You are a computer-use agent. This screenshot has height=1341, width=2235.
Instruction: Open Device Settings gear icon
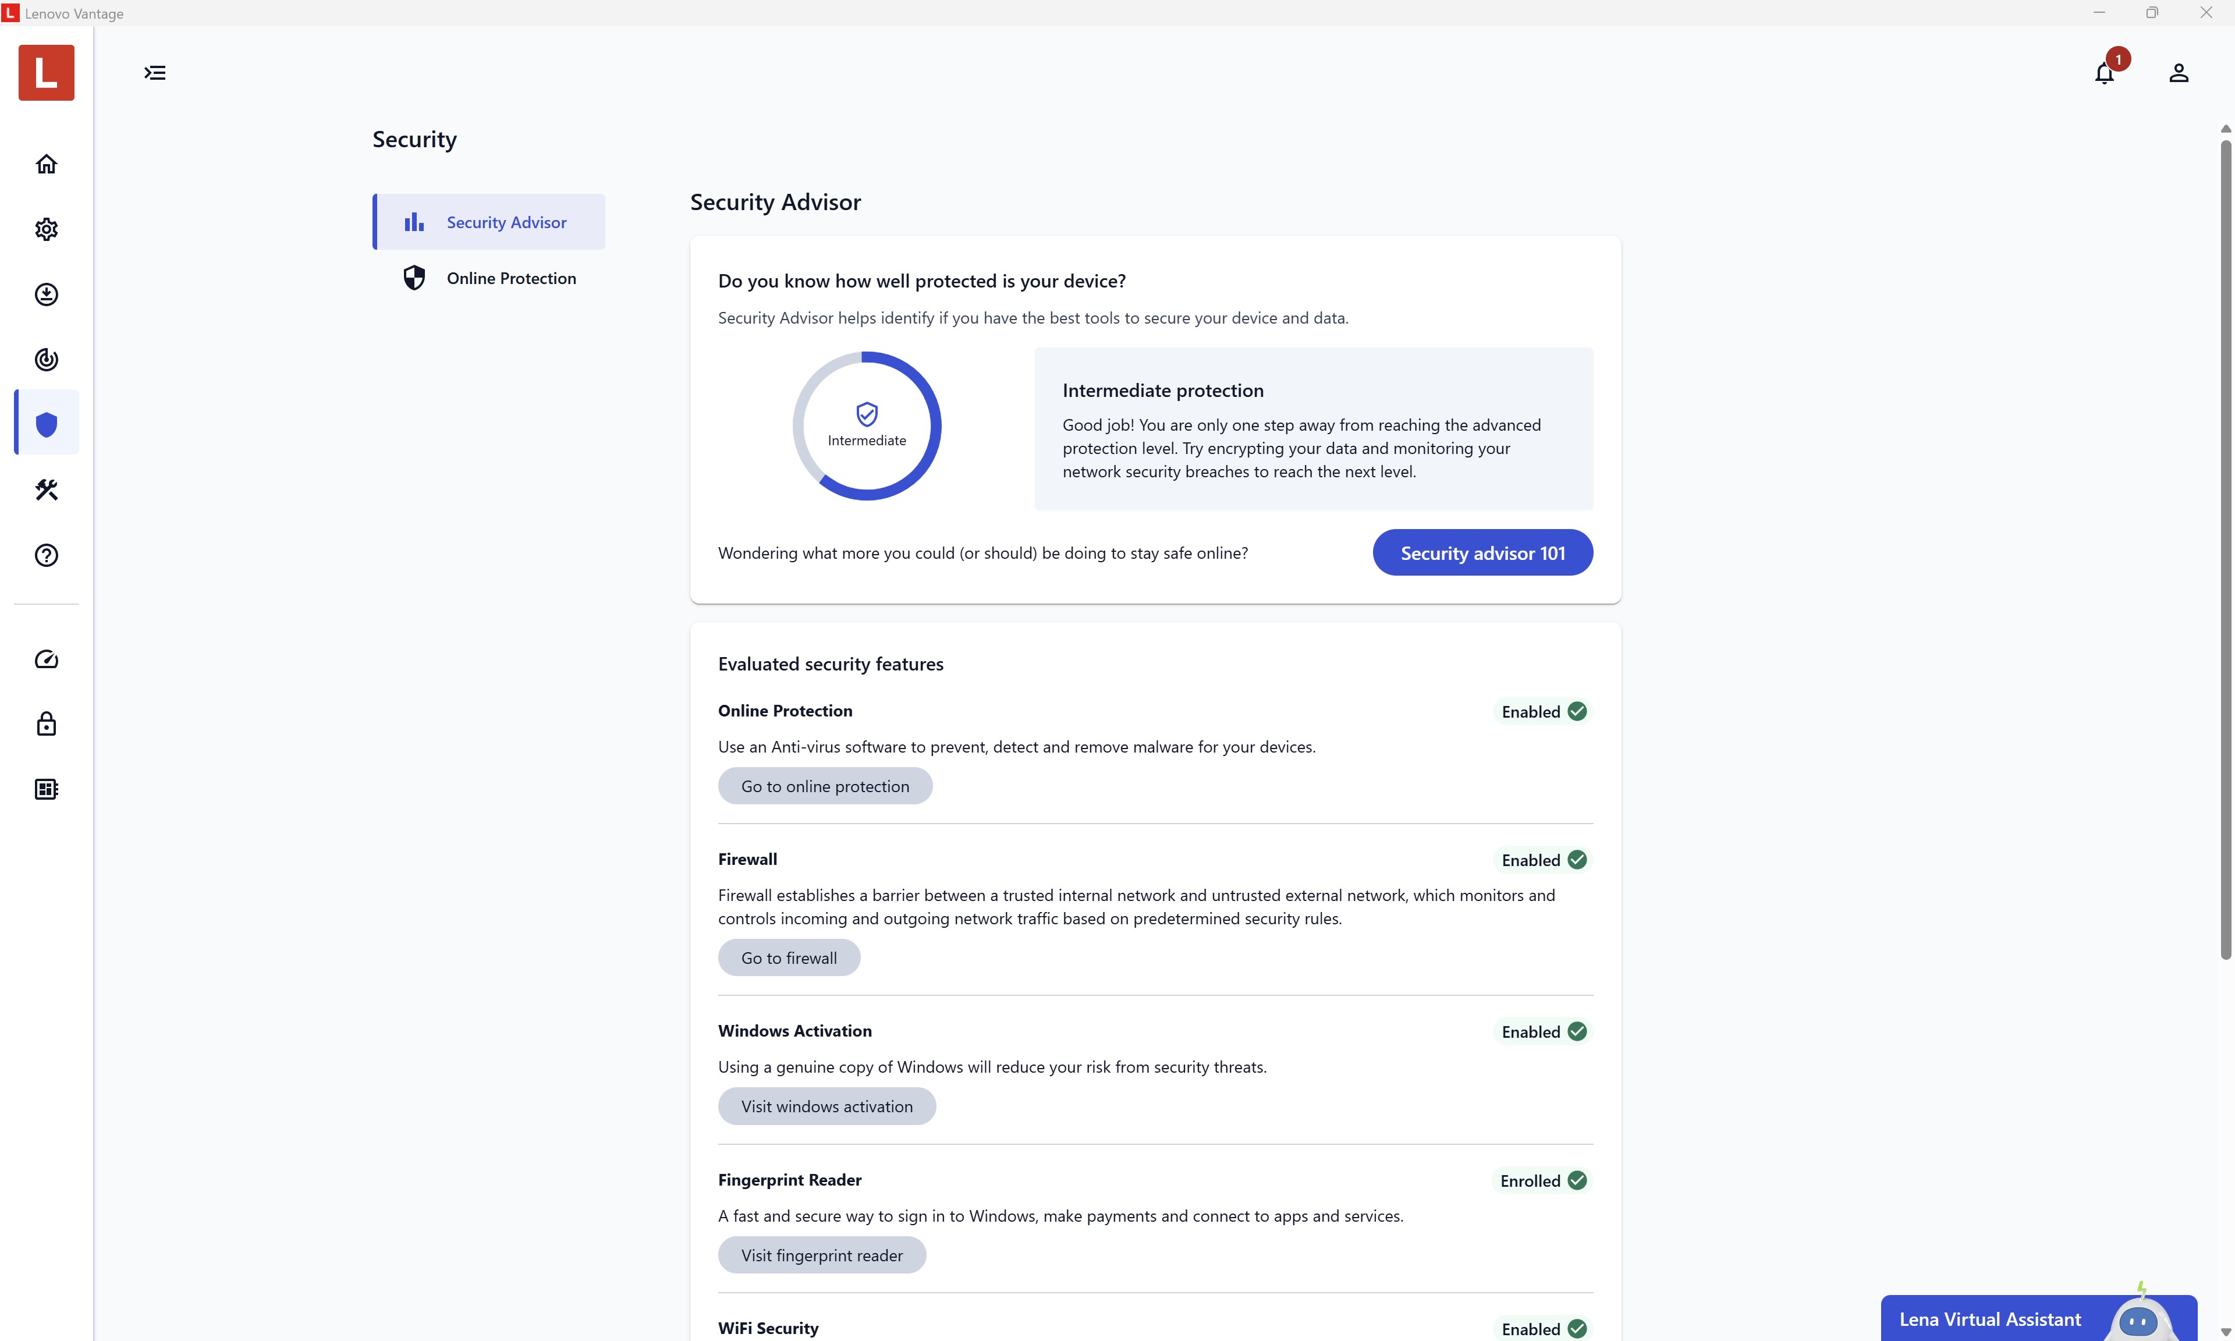[x=46, y=229]
